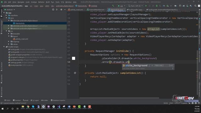Collapse the app module tree node
Screen dimensions: 201x113
(x=4, y=13)
